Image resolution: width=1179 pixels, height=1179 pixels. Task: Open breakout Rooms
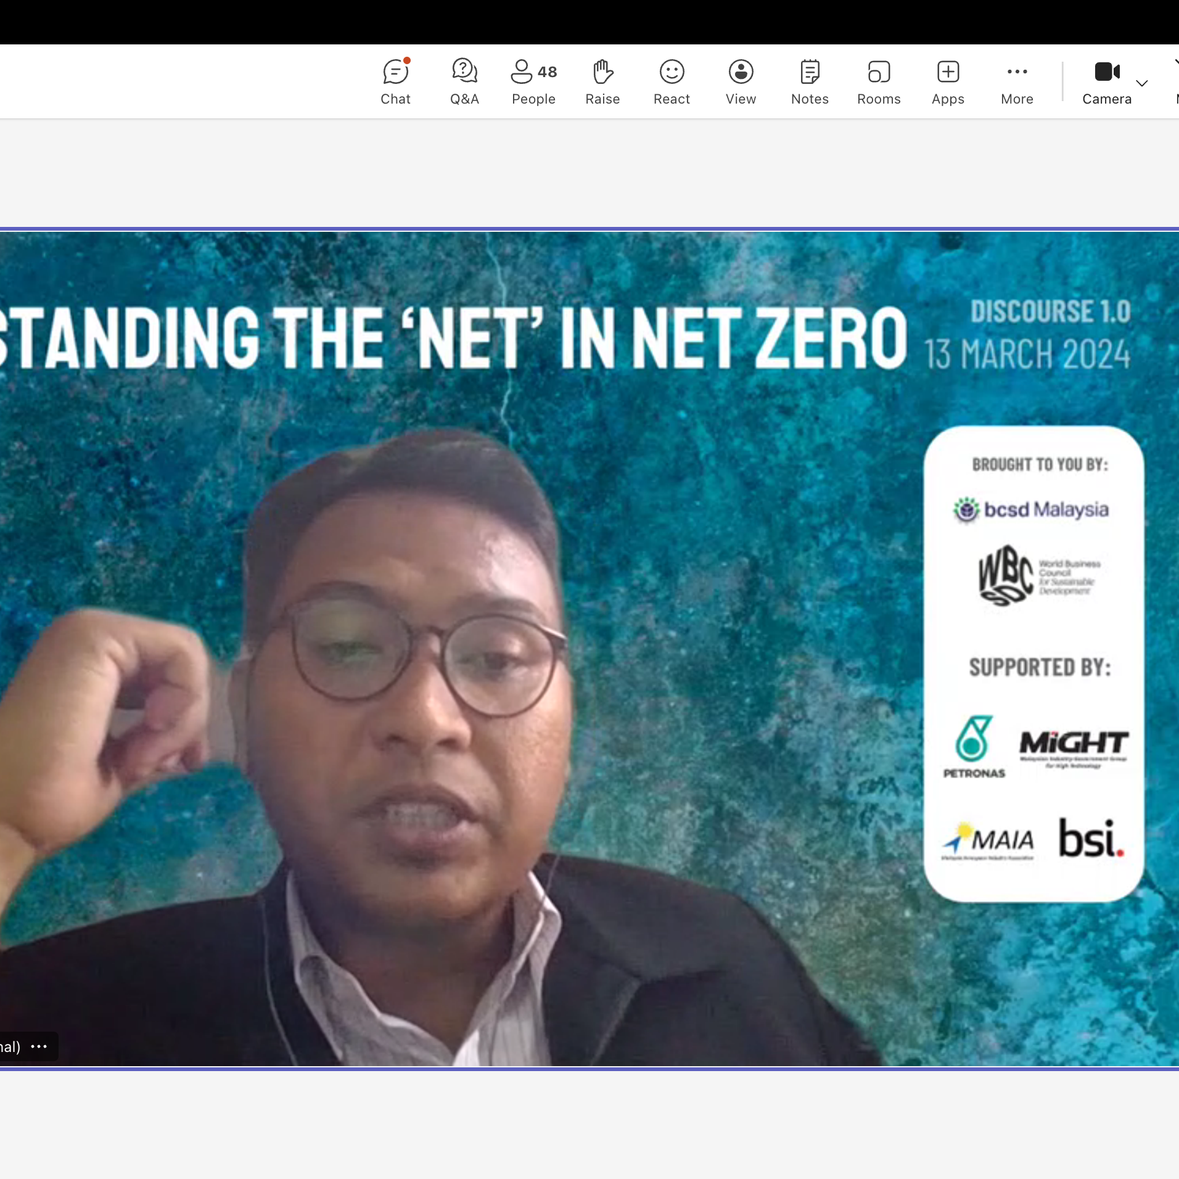tap(879, 81)
